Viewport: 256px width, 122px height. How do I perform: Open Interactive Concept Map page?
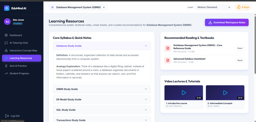(x=22, y=51)
